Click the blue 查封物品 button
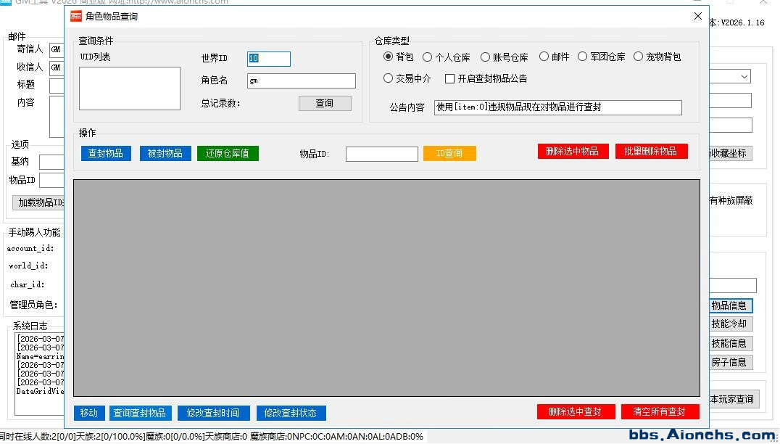 (x=106, y=153)
